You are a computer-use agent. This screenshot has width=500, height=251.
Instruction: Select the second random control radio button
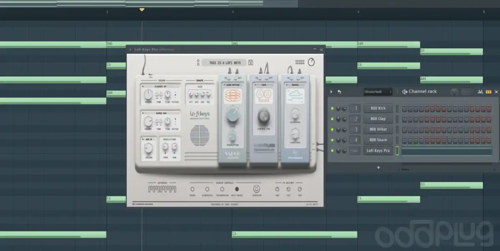pos(207,189)
